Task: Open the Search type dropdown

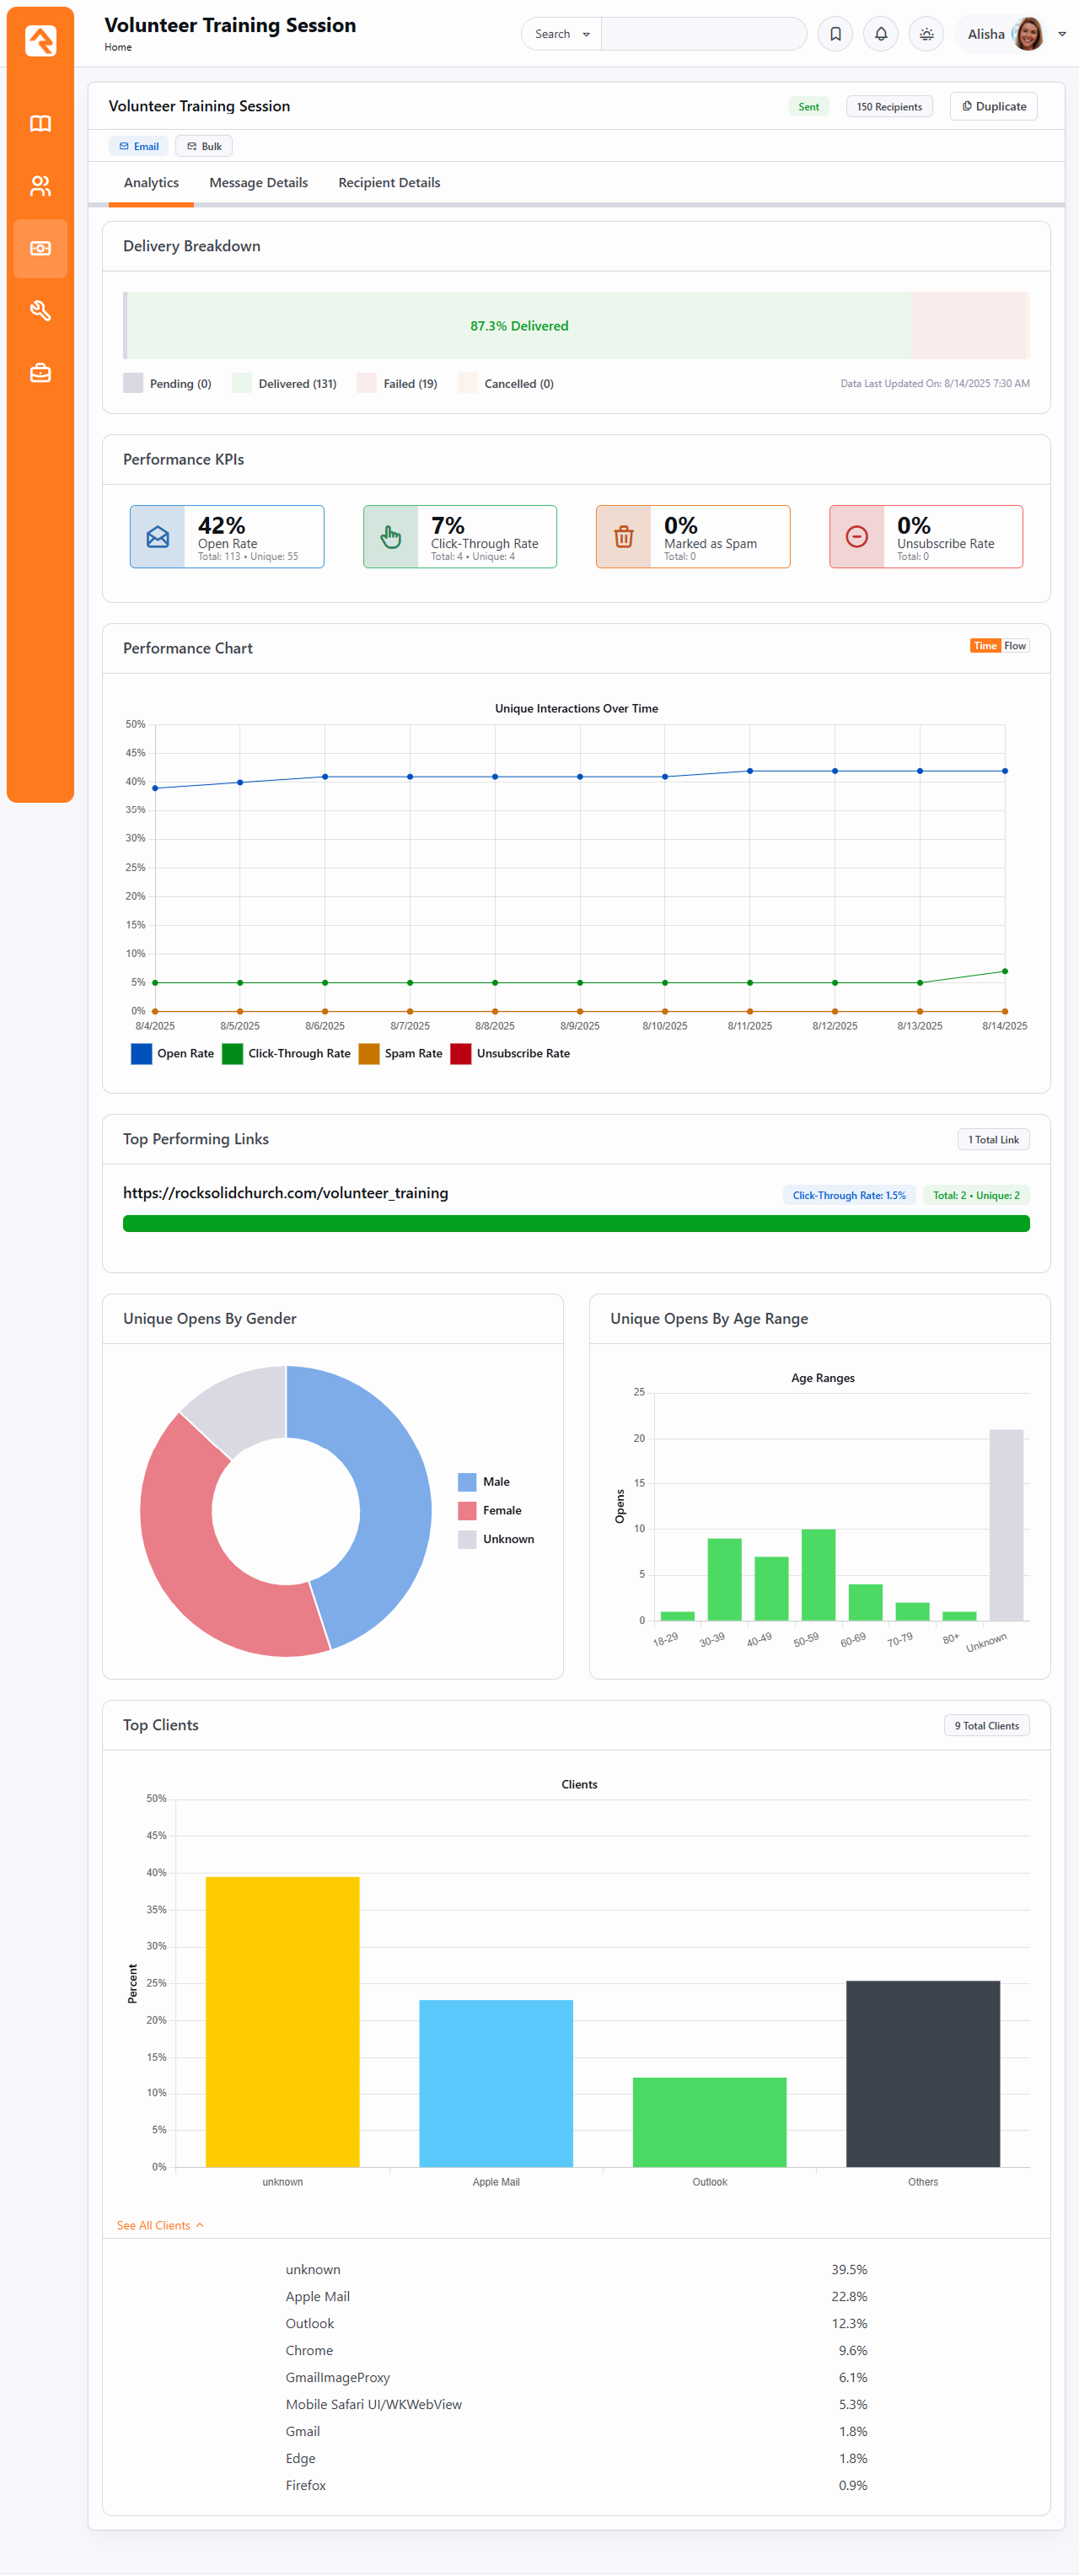Action: tap(561, 34)
